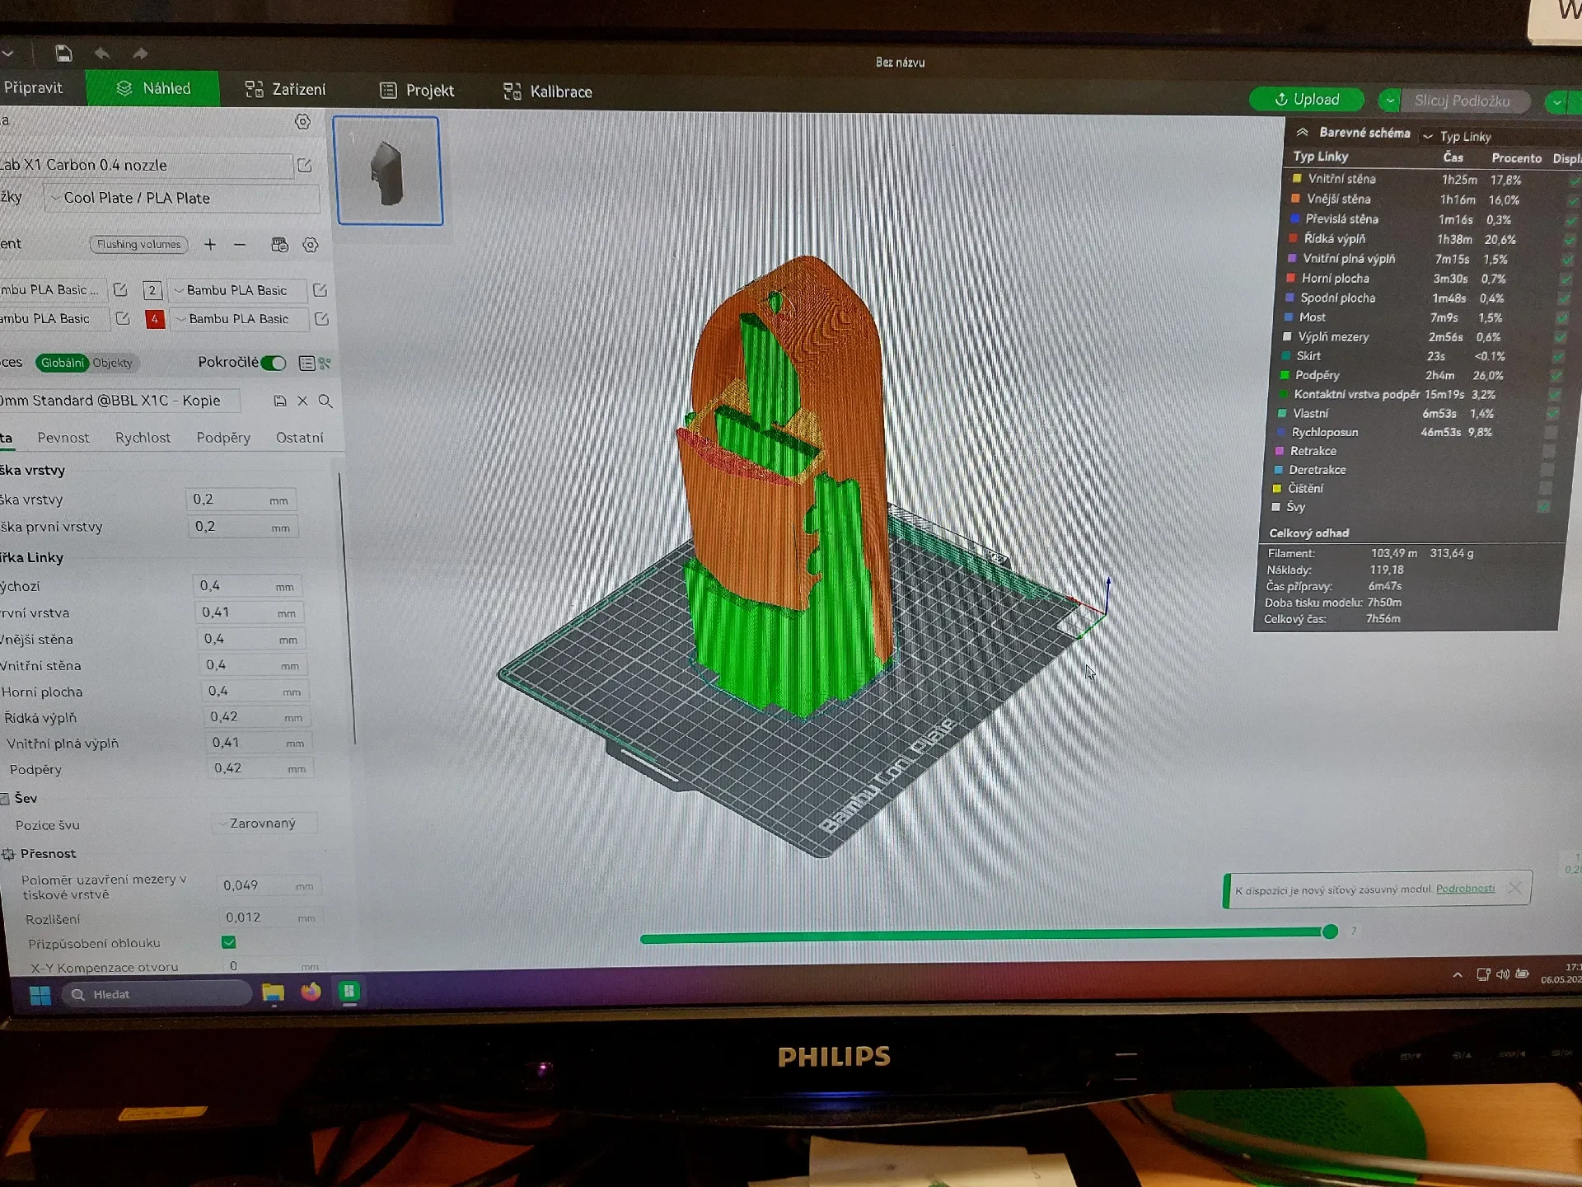Switch to the Projekt tab
Image resolution: width=1582 pixels, height=1187 pixels.
click(417, 91)
